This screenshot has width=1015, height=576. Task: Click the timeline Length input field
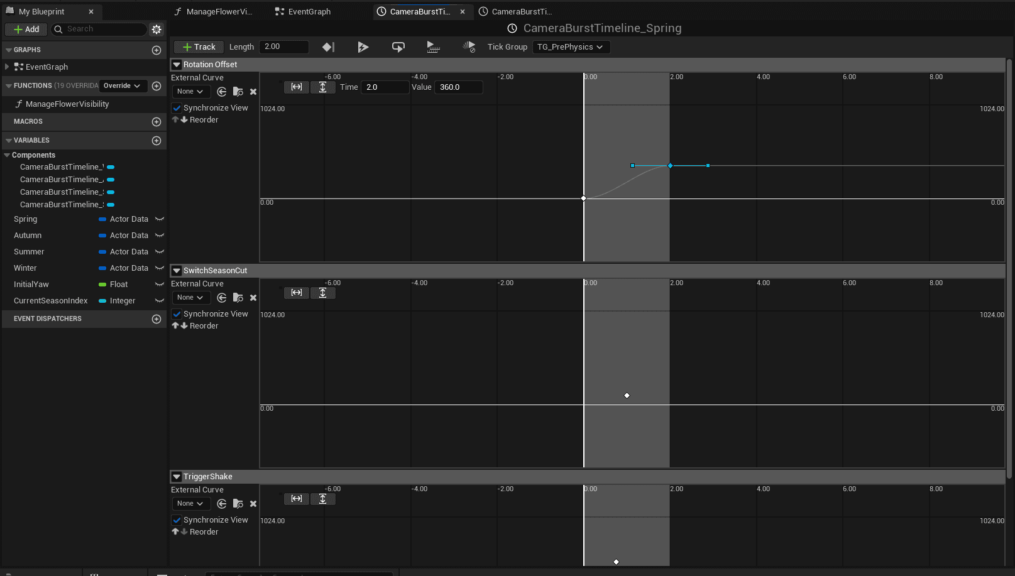[284, 47]
